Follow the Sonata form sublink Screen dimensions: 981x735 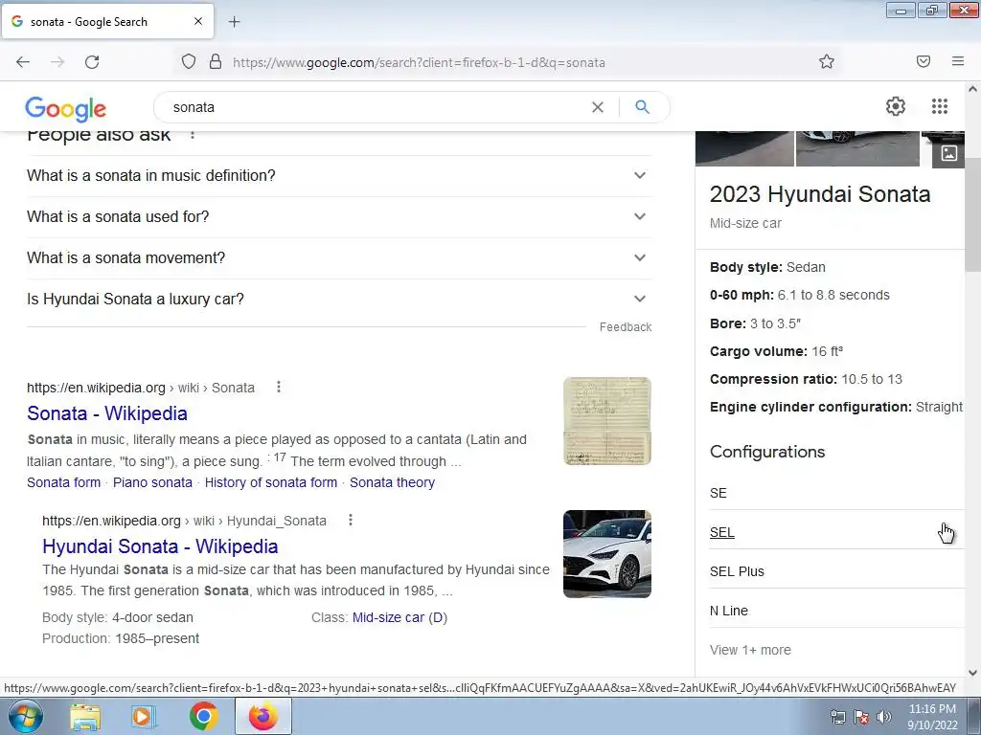[64, 482]
